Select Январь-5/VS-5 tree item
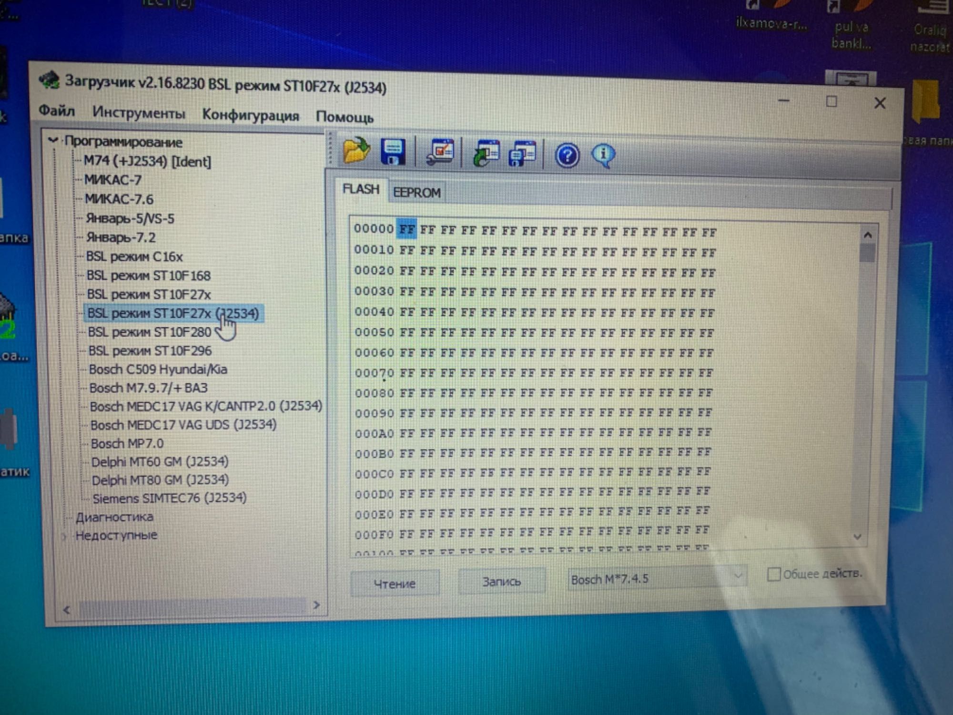953x715 pixels. (x=130, y=218)
